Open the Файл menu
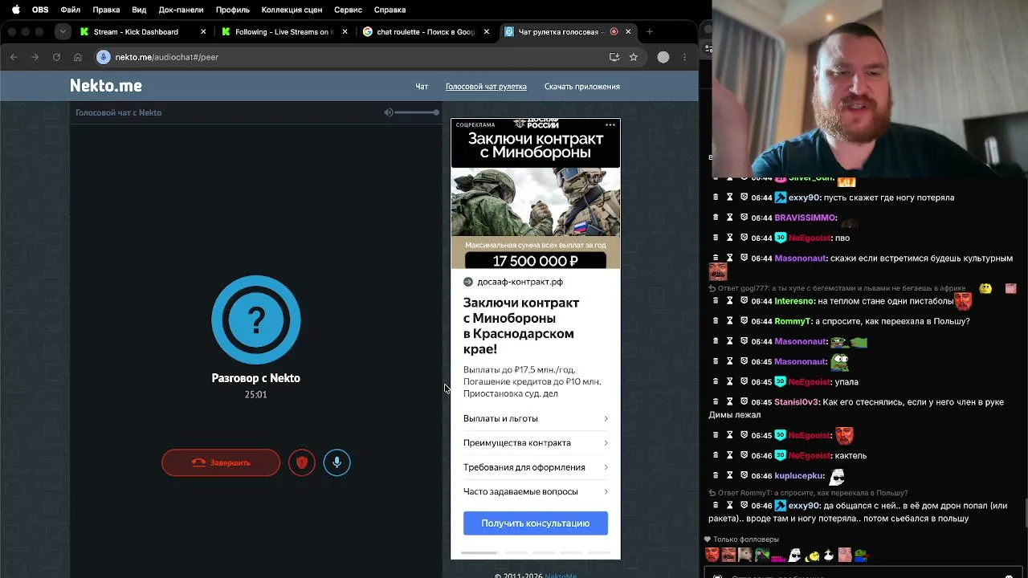The width and height of the screenshot is (1028, 578). pos(71,10)
